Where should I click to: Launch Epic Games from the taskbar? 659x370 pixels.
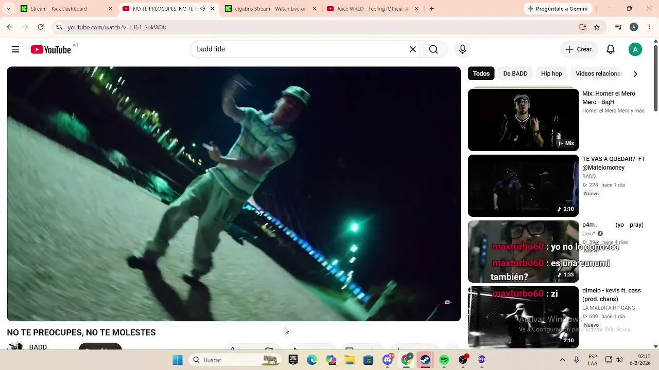293,360
